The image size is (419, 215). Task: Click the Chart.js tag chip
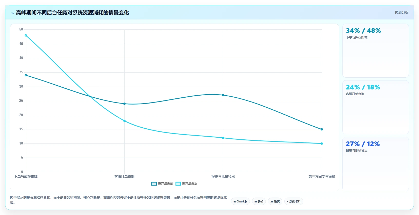[x=240, y=201]
